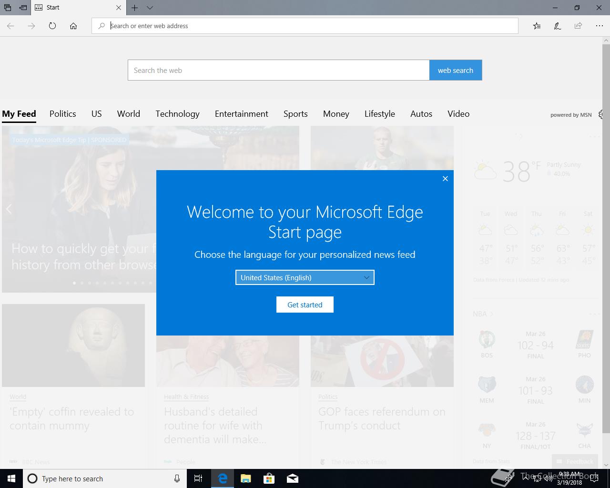The width and height of the screenshot is (610, 488).
Task: Click the Get started button
Action: click(x=305, y=305)
